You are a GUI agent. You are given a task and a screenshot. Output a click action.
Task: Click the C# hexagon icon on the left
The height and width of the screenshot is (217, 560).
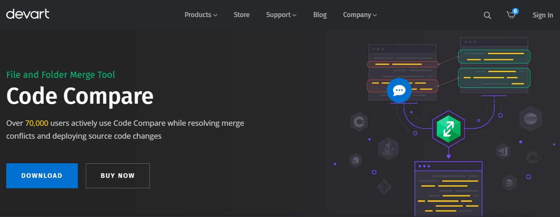(x=358, y=122)
